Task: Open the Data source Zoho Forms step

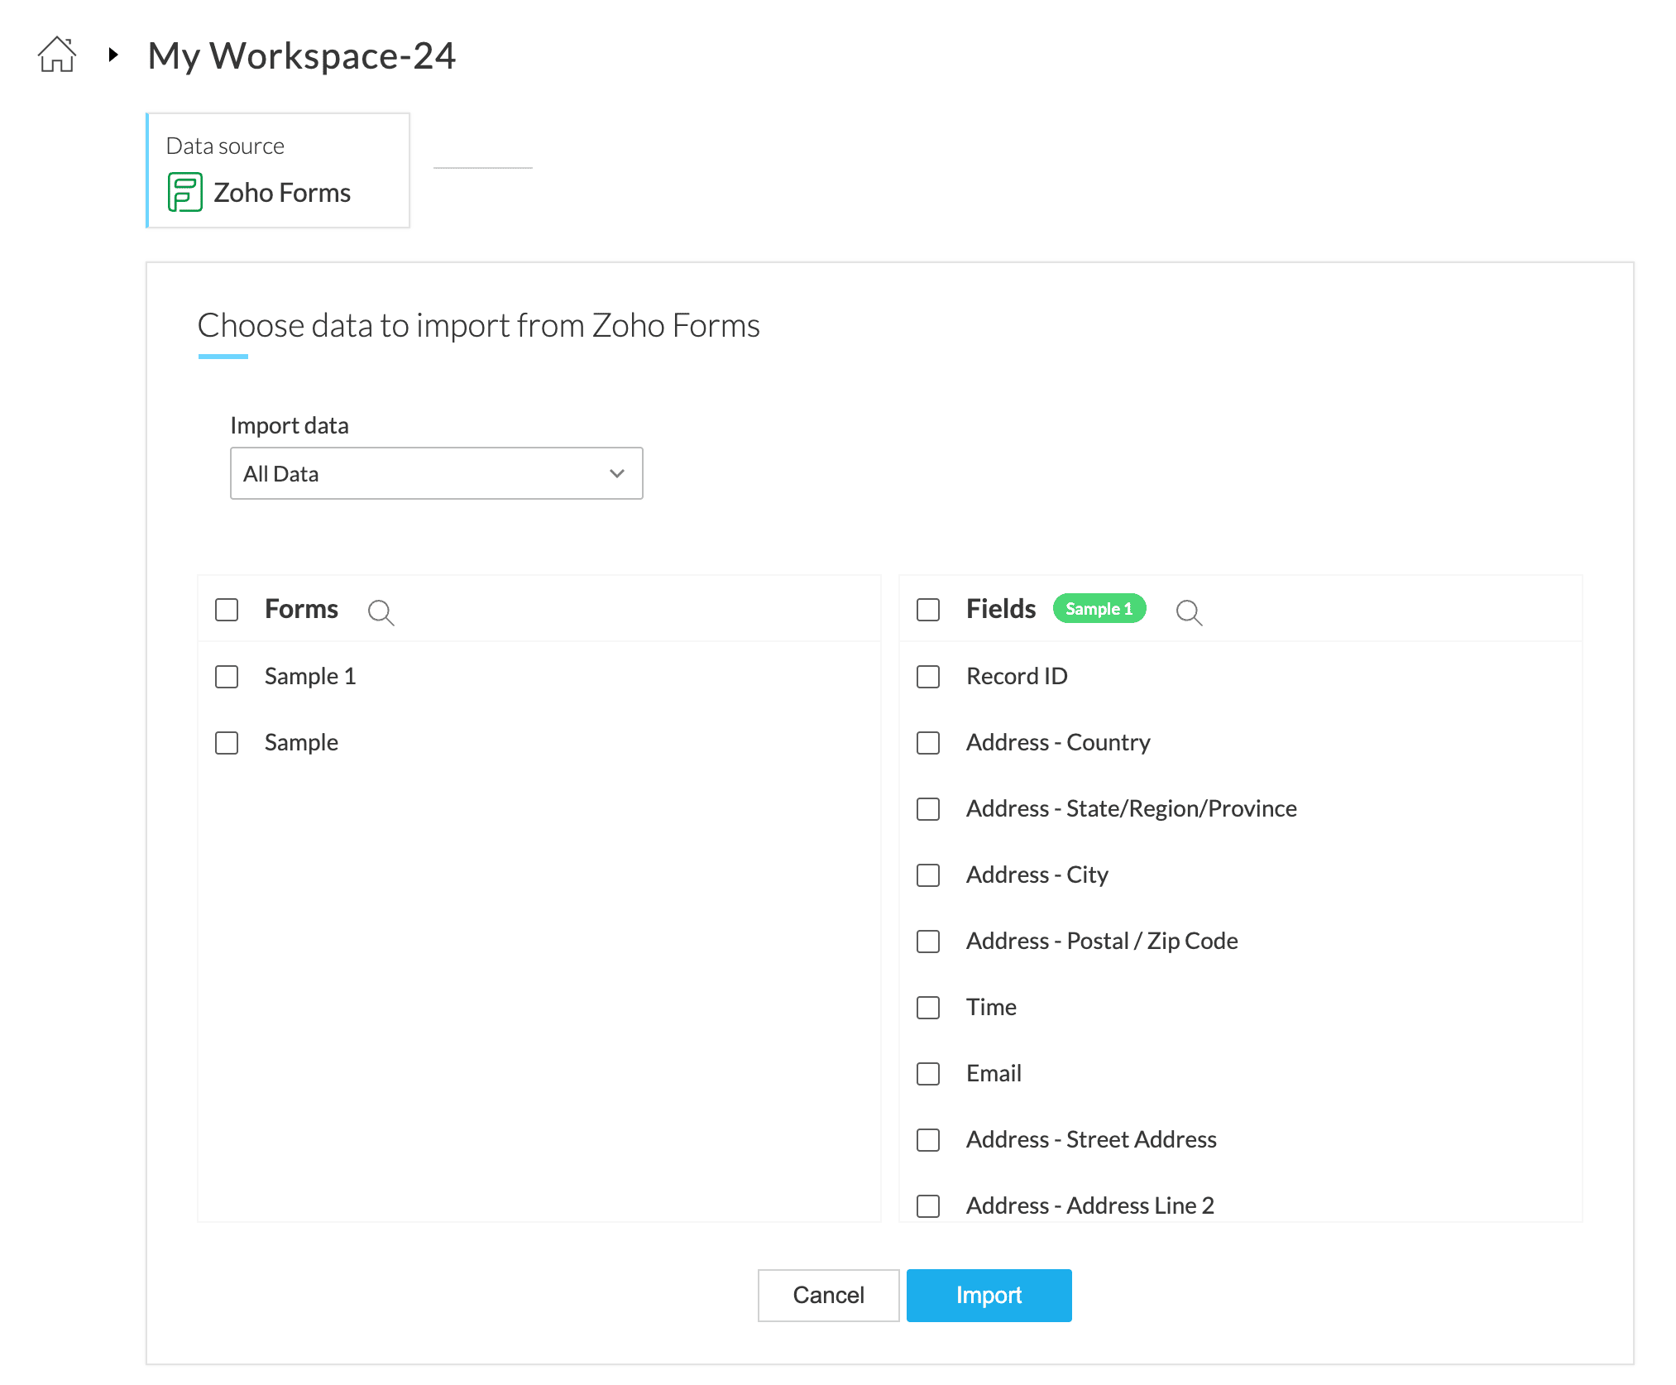Action: (x=278, y=170)
